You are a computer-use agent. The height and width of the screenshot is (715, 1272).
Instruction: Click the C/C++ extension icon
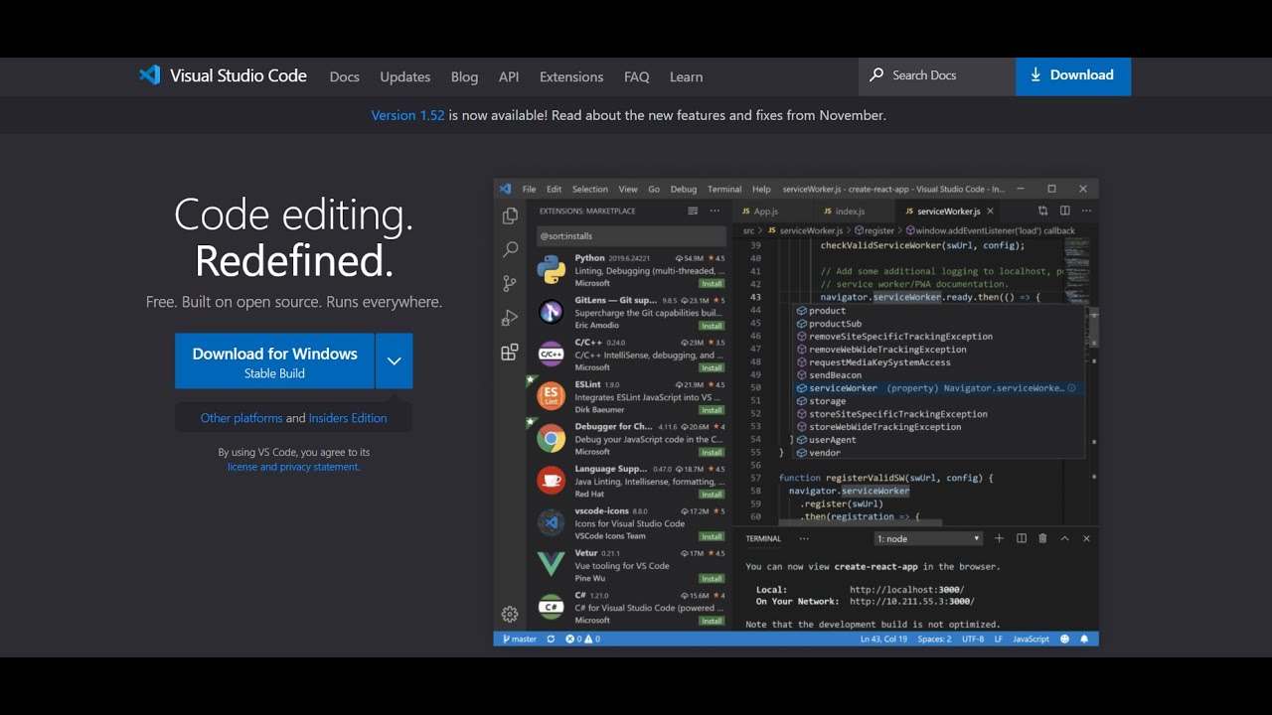click(x=552, y=355)
